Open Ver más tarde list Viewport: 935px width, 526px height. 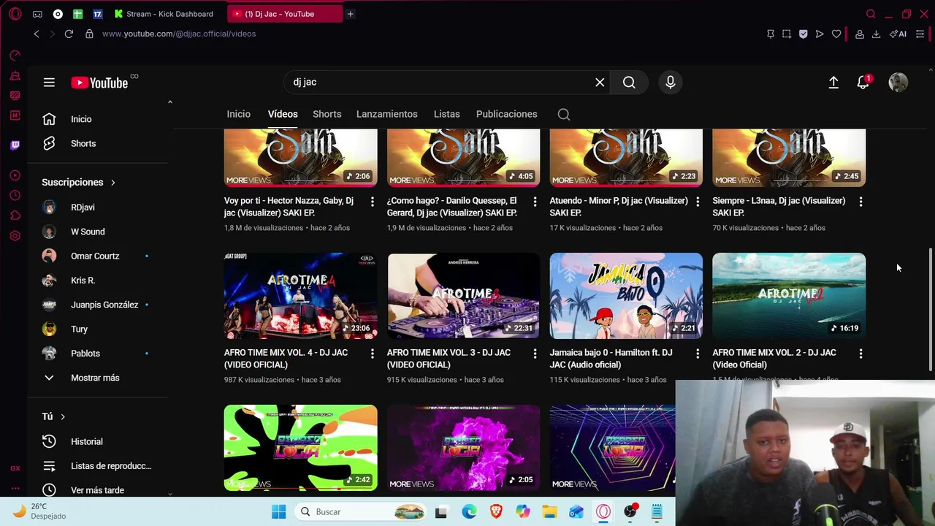click(97, 490)
